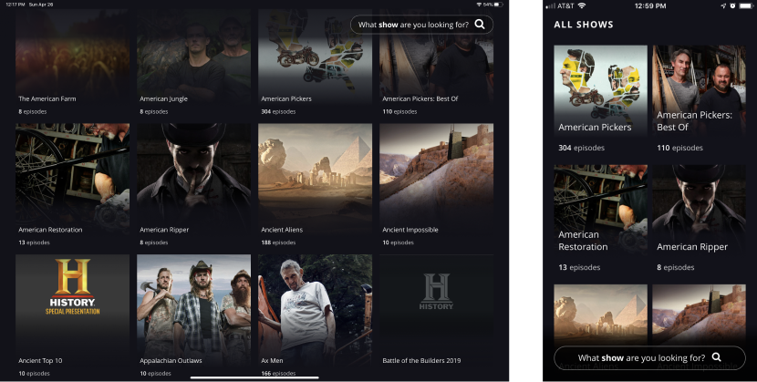757x382 pixels.
Task: Select 'Ancient Impossible' title on tablet
Action: tap(410, 230)
